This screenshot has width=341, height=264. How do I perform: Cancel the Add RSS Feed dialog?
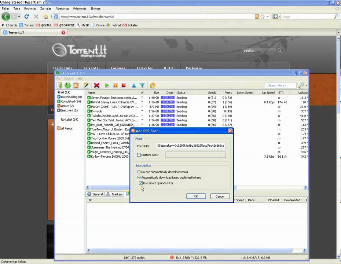pos(220,197)
